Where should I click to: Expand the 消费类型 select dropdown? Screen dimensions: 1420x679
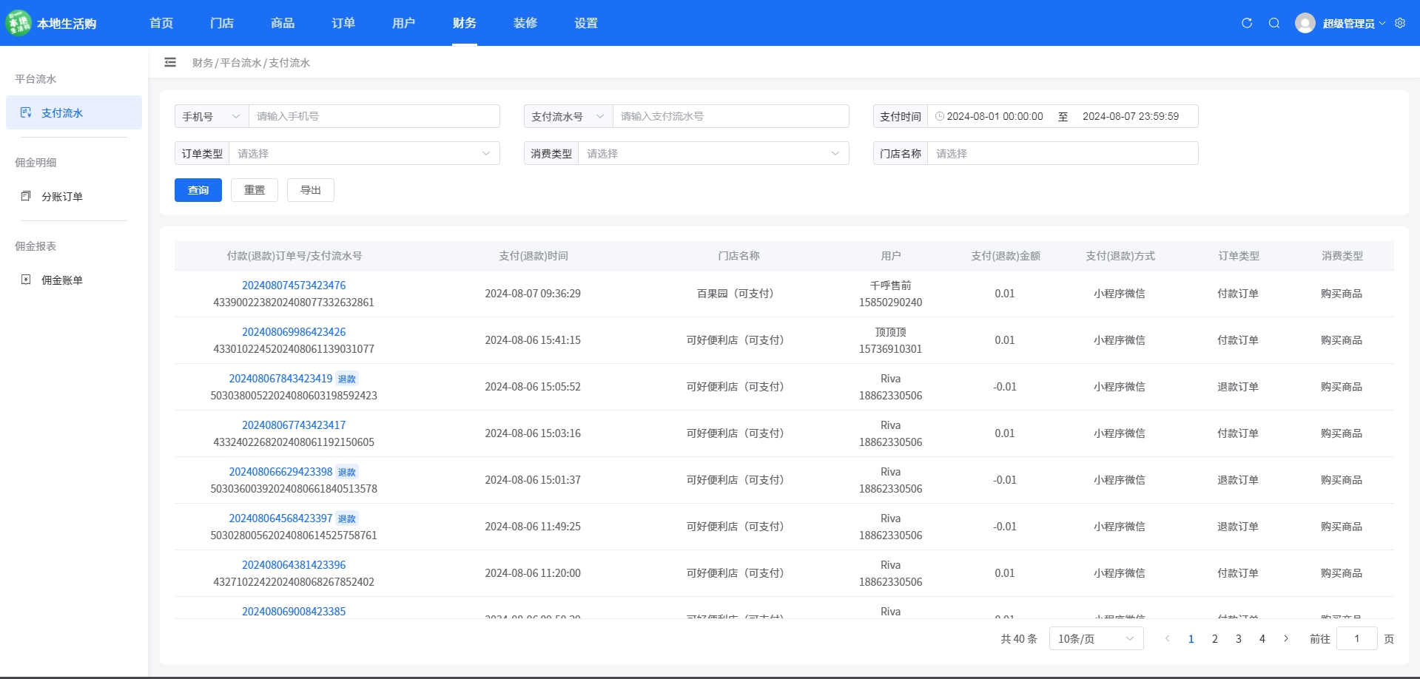click(714, 153)
